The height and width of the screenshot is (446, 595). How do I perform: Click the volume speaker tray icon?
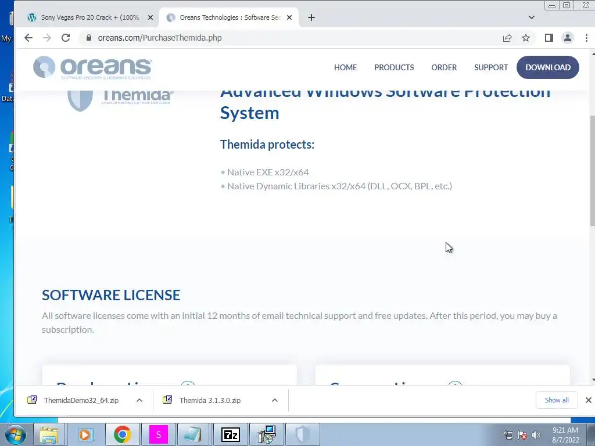click(x=536, y=436)
